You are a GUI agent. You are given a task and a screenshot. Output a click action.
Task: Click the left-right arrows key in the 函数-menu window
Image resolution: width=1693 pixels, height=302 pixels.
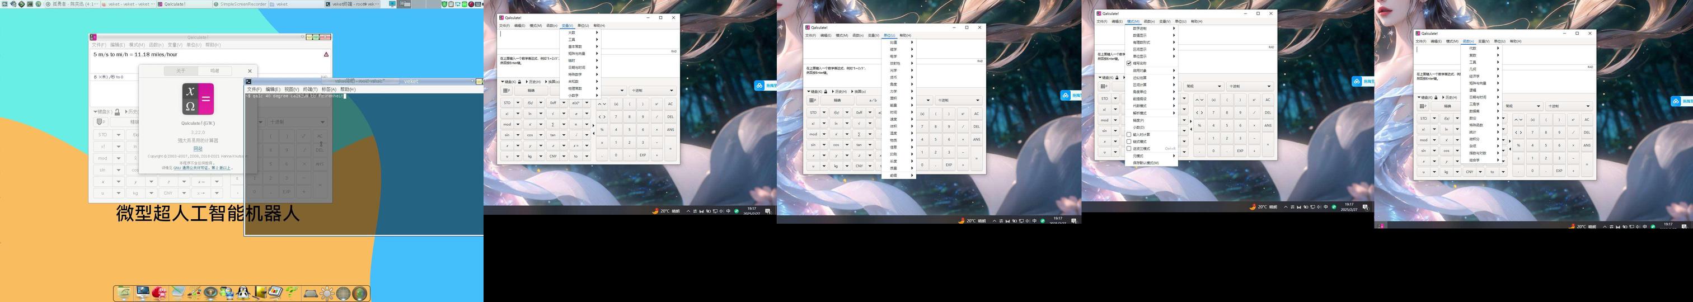click(x=1518, y=133)
